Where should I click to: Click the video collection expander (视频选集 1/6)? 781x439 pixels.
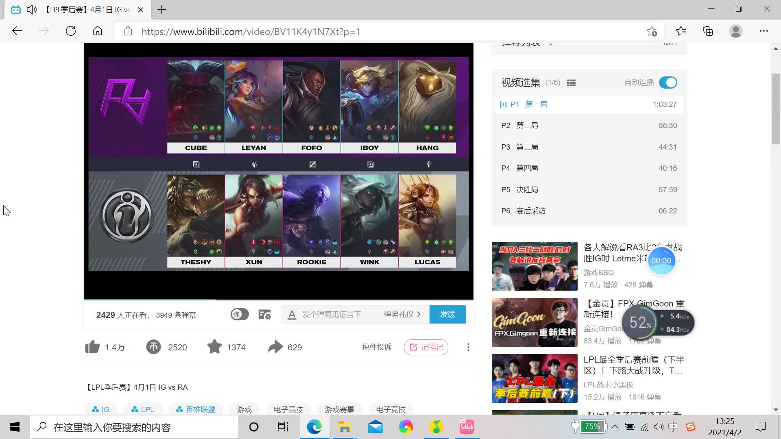coord(571,82)
